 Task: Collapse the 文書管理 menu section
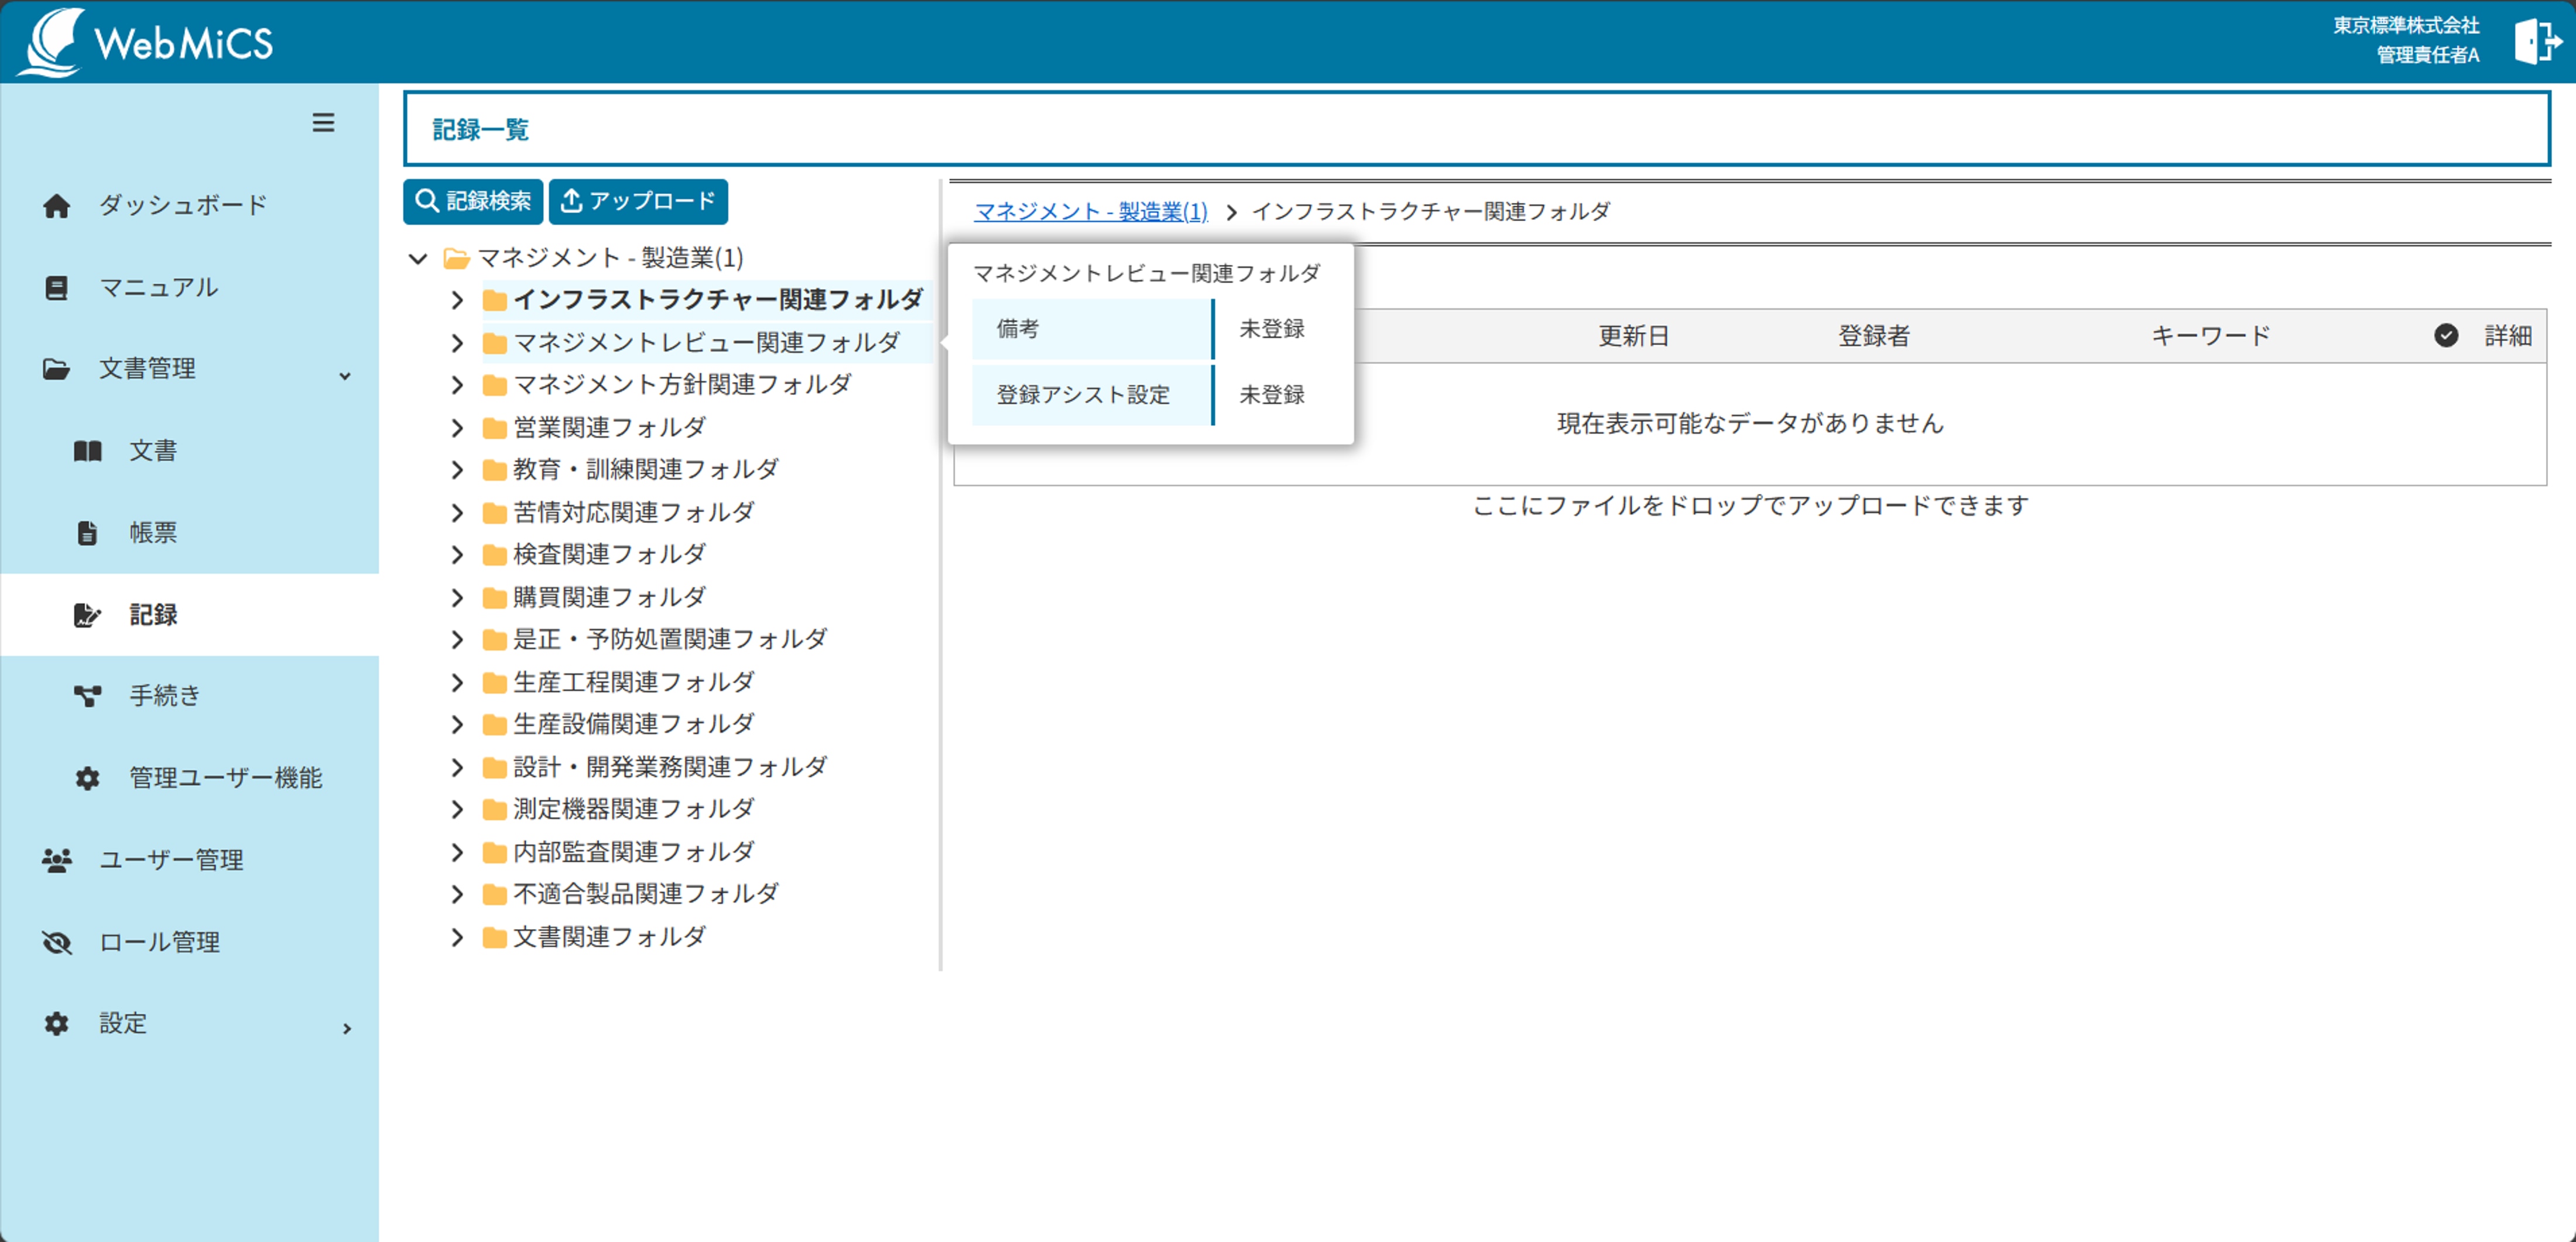coord(345,376)
